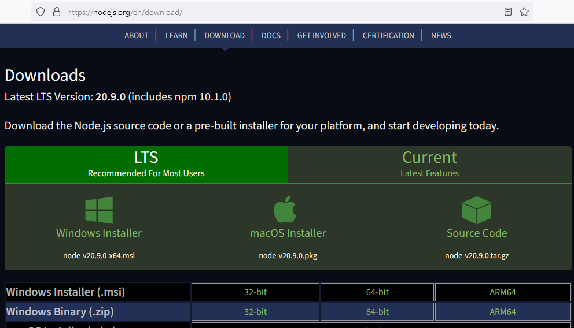This screenshot has height=328, width=574.
Task: Open the LEARN navigation item
Action: click(176, 36)
